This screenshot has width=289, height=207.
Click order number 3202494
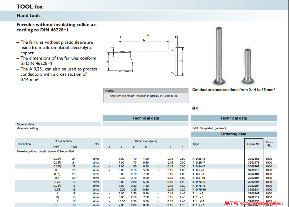(254, 178)
